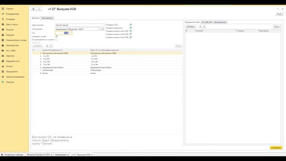Open the ОС и НМА truck icon

coord(3,51)
